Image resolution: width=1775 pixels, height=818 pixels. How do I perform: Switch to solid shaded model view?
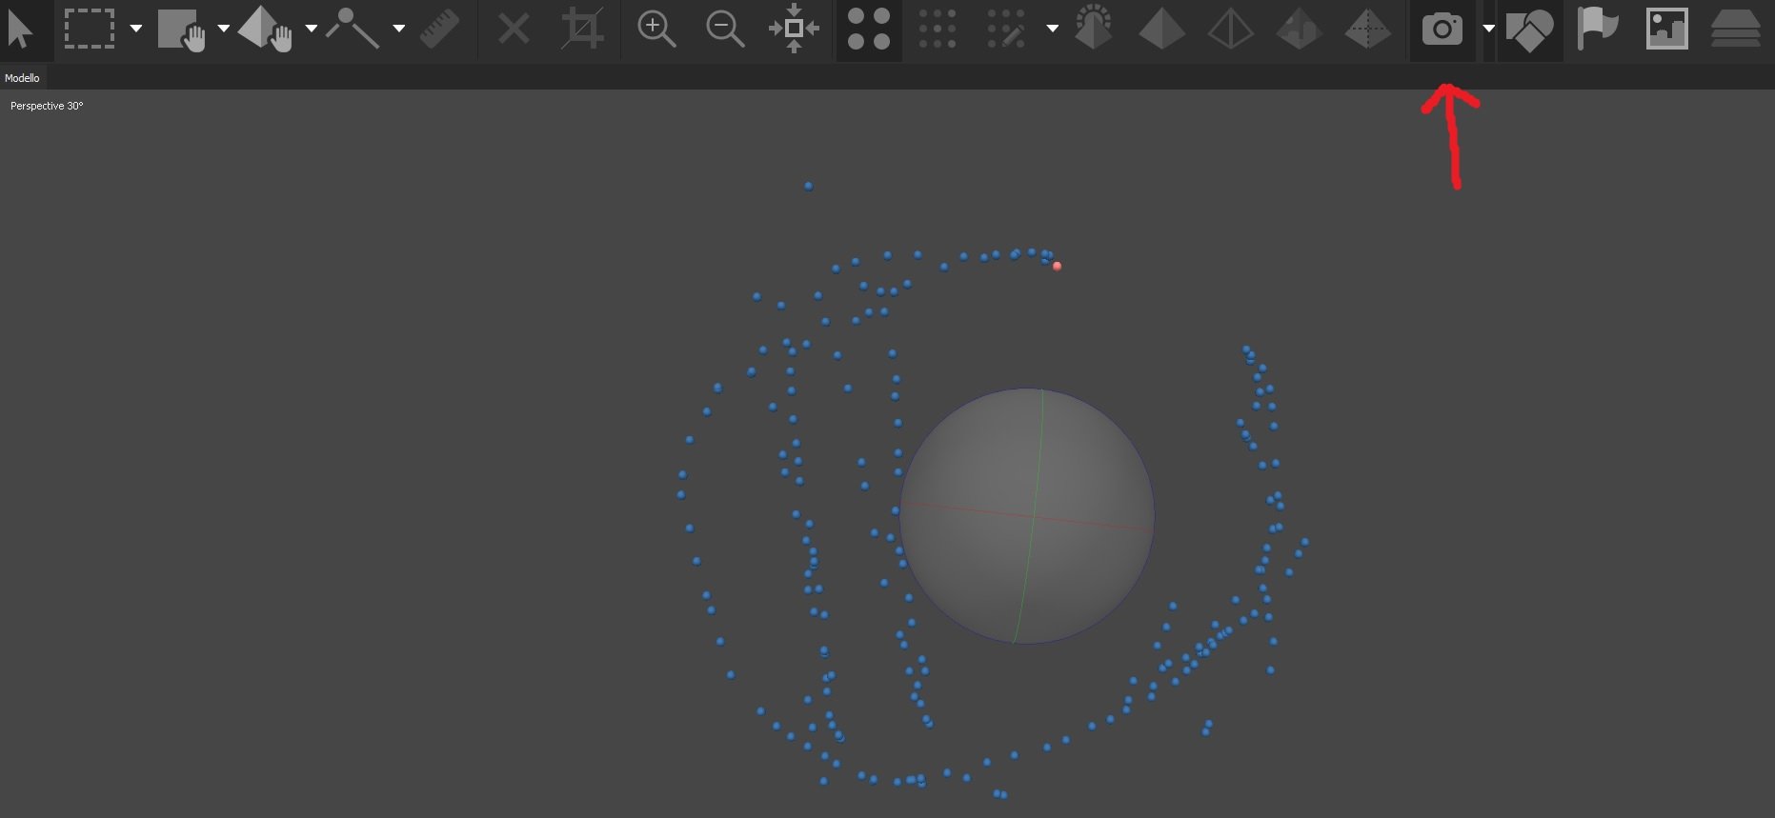pos(1162,29)
